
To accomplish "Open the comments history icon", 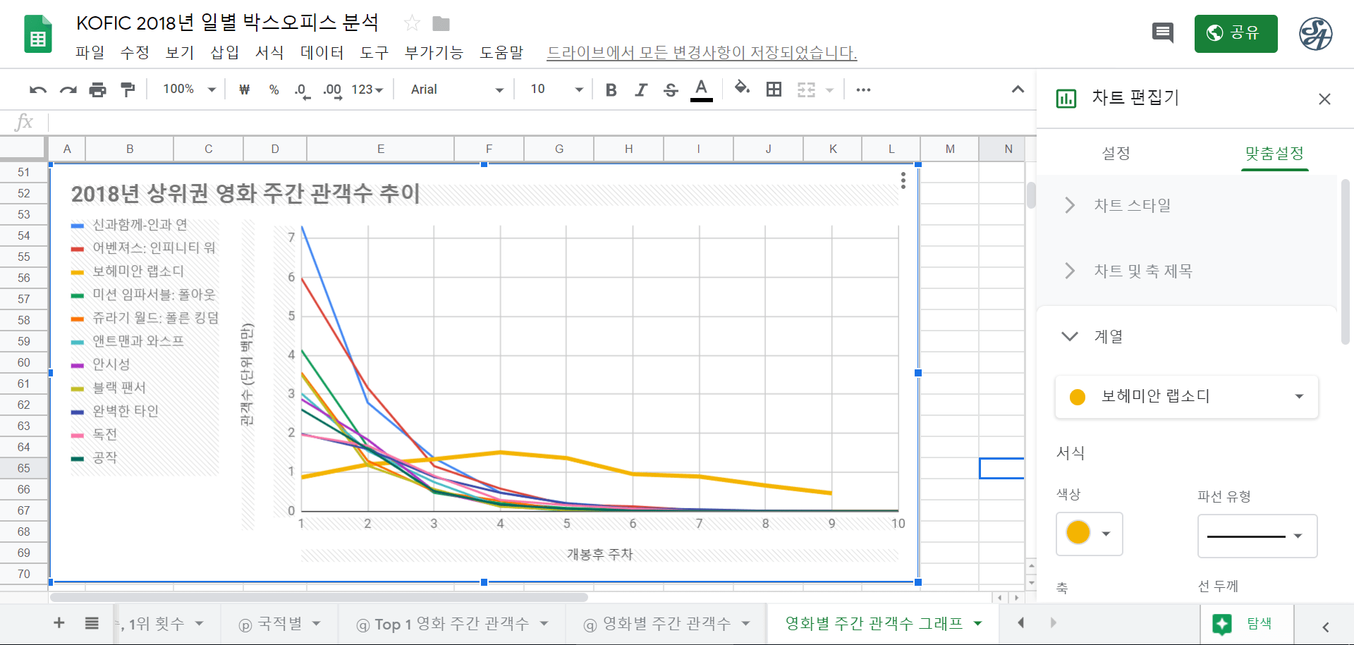I will [x=1162, y=32].
